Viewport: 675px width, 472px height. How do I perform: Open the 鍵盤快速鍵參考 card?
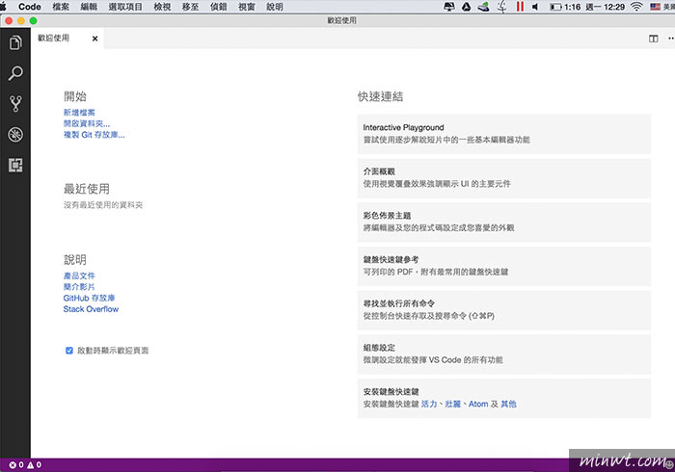504,266
